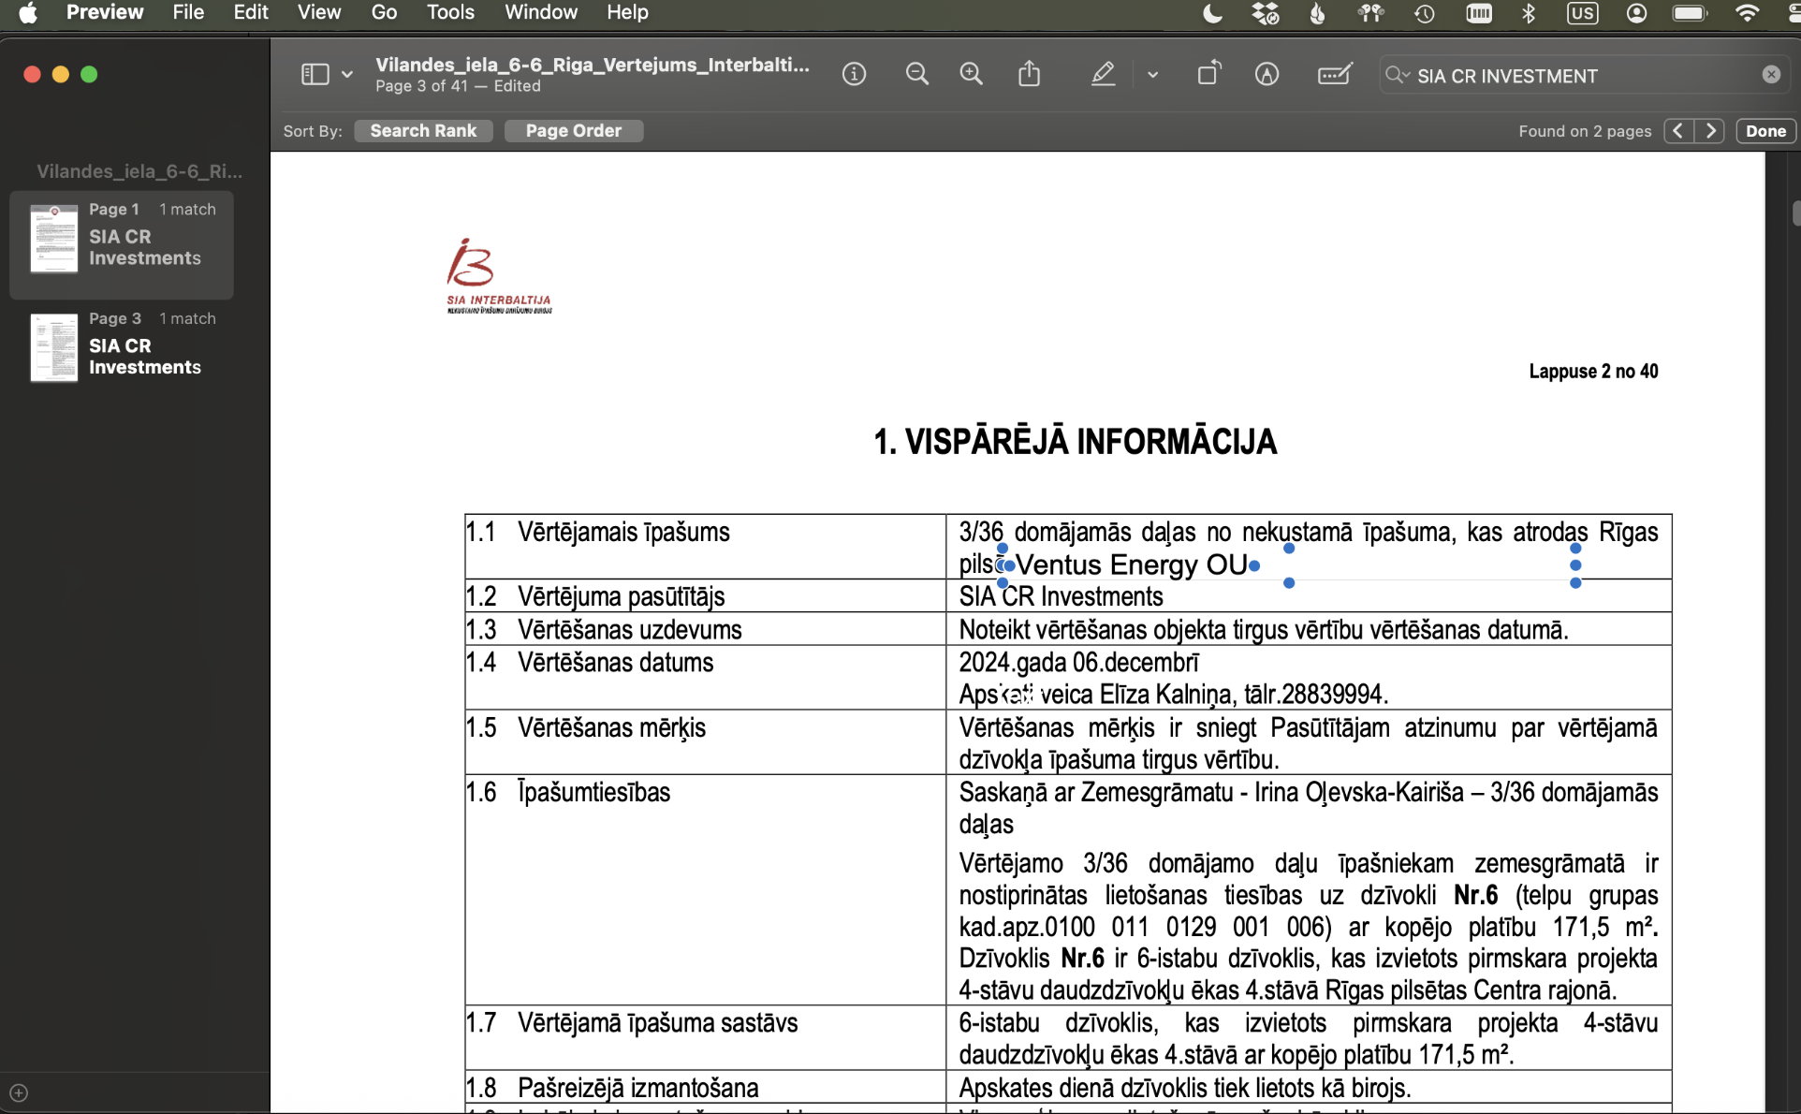The image size is (1801, 1114).
Task: Sort results by Search Rank
Action: [423, 131]
